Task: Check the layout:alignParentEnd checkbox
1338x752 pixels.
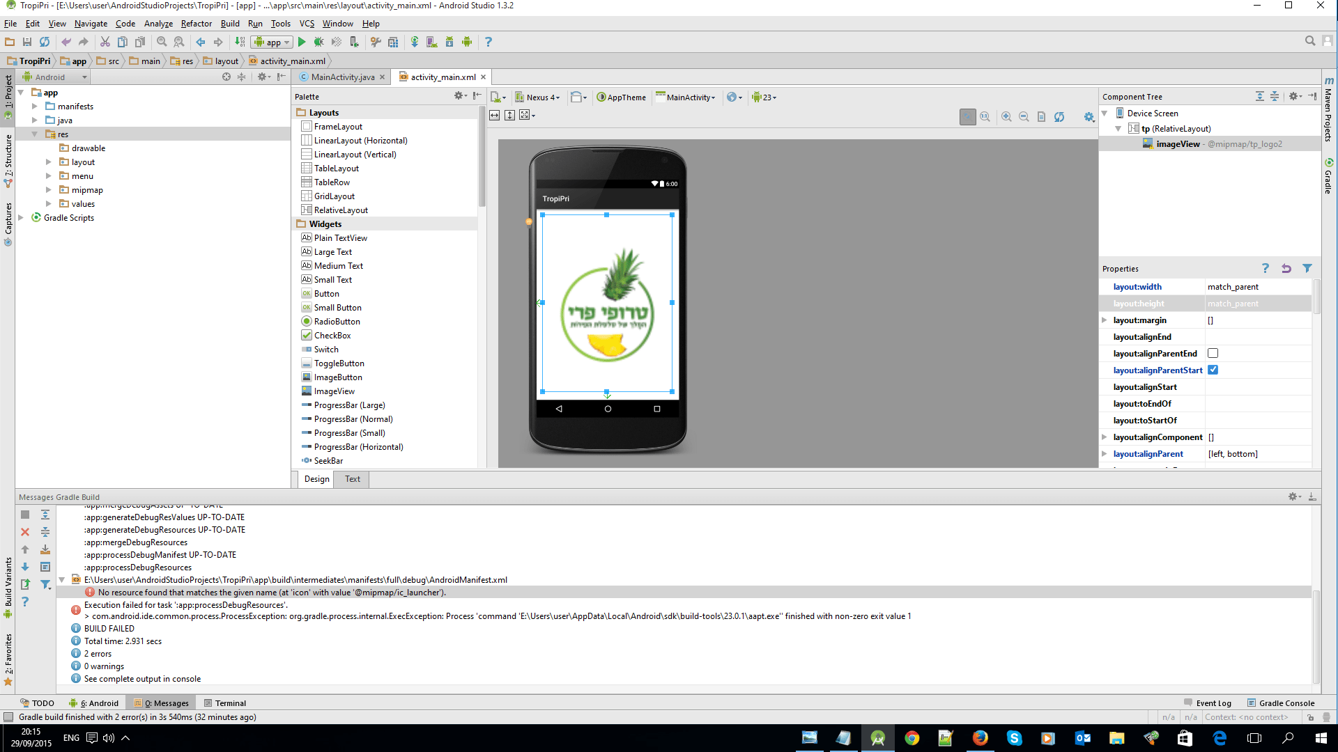Action: click(x=1213, y=353)
